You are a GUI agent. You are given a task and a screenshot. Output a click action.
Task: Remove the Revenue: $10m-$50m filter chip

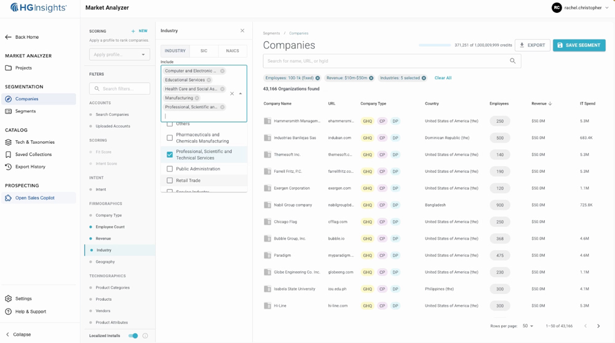point(371,78)
